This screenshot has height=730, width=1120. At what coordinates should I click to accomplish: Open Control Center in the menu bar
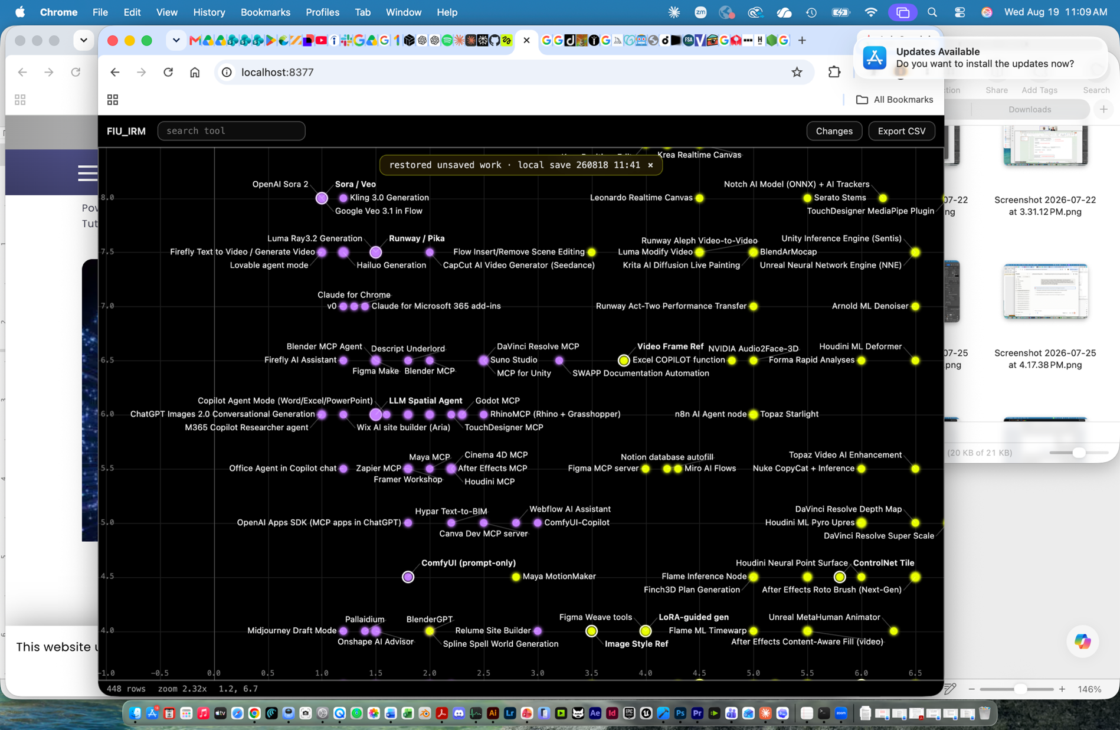pos(959,12)
